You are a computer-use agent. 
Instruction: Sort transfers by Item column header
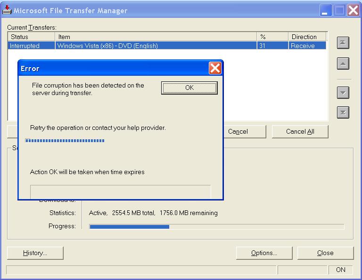[x=156, y=37]
